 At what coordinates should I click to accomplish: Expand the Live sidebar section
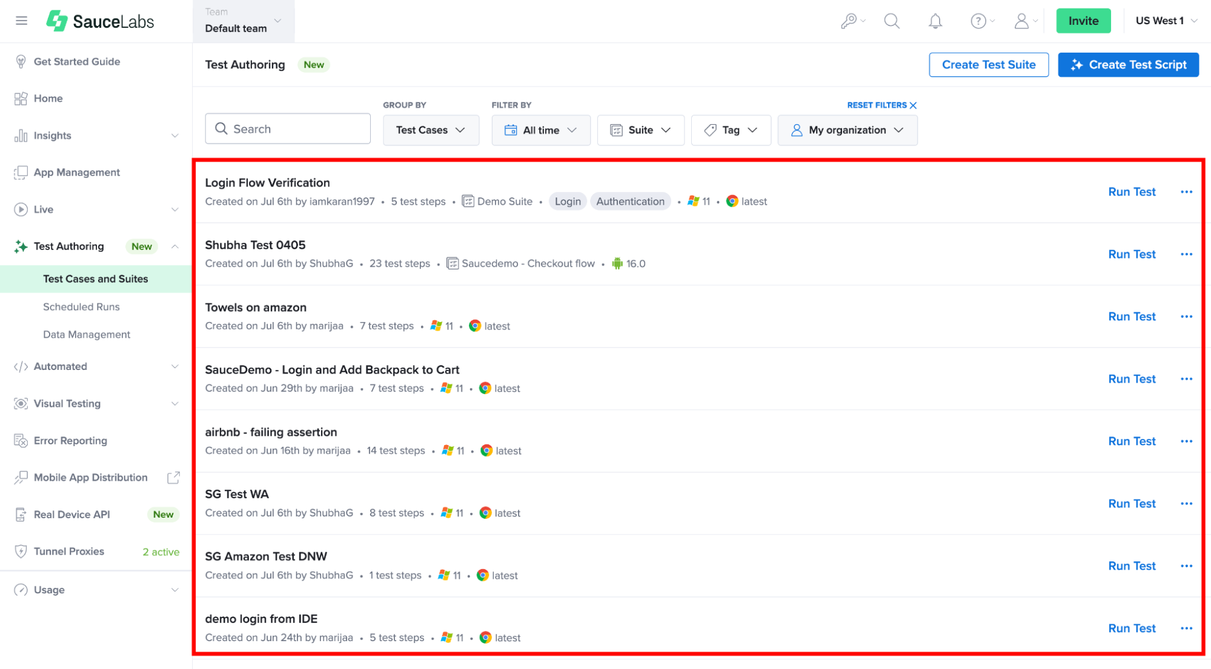(175, 209)
